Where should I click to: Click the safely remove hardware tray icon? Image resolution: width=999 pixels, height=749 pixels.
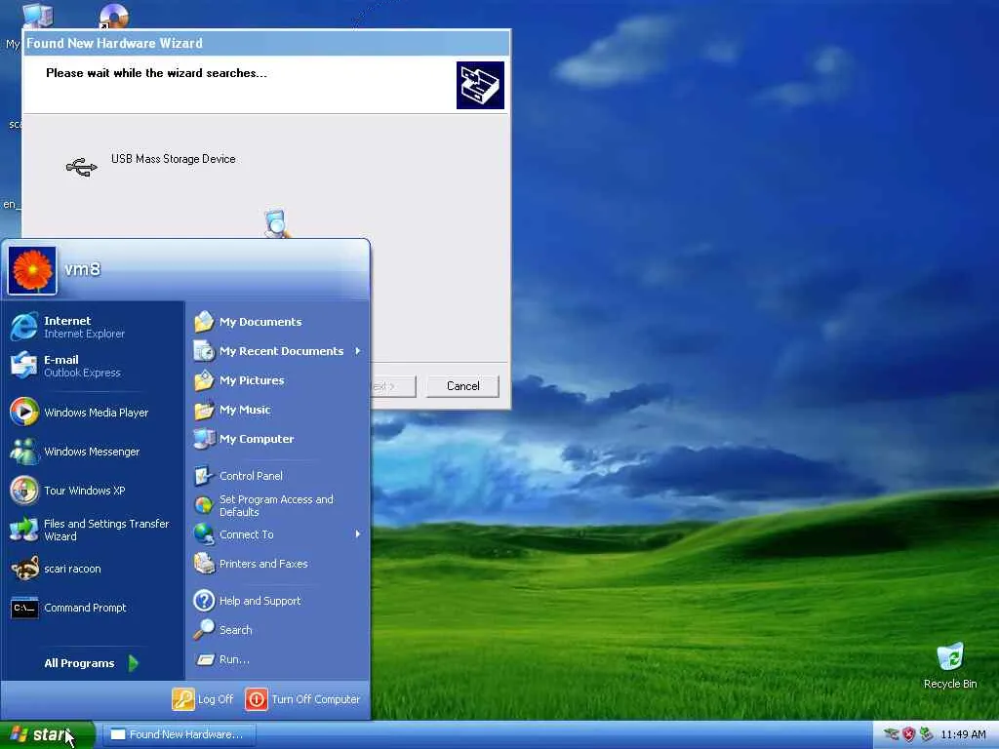coord(927,734)
